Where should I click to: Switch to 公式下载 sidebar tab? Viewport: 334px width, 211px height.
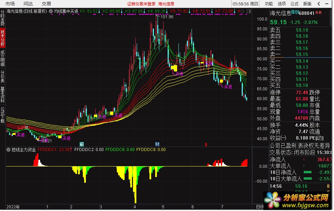click(3, 115)
